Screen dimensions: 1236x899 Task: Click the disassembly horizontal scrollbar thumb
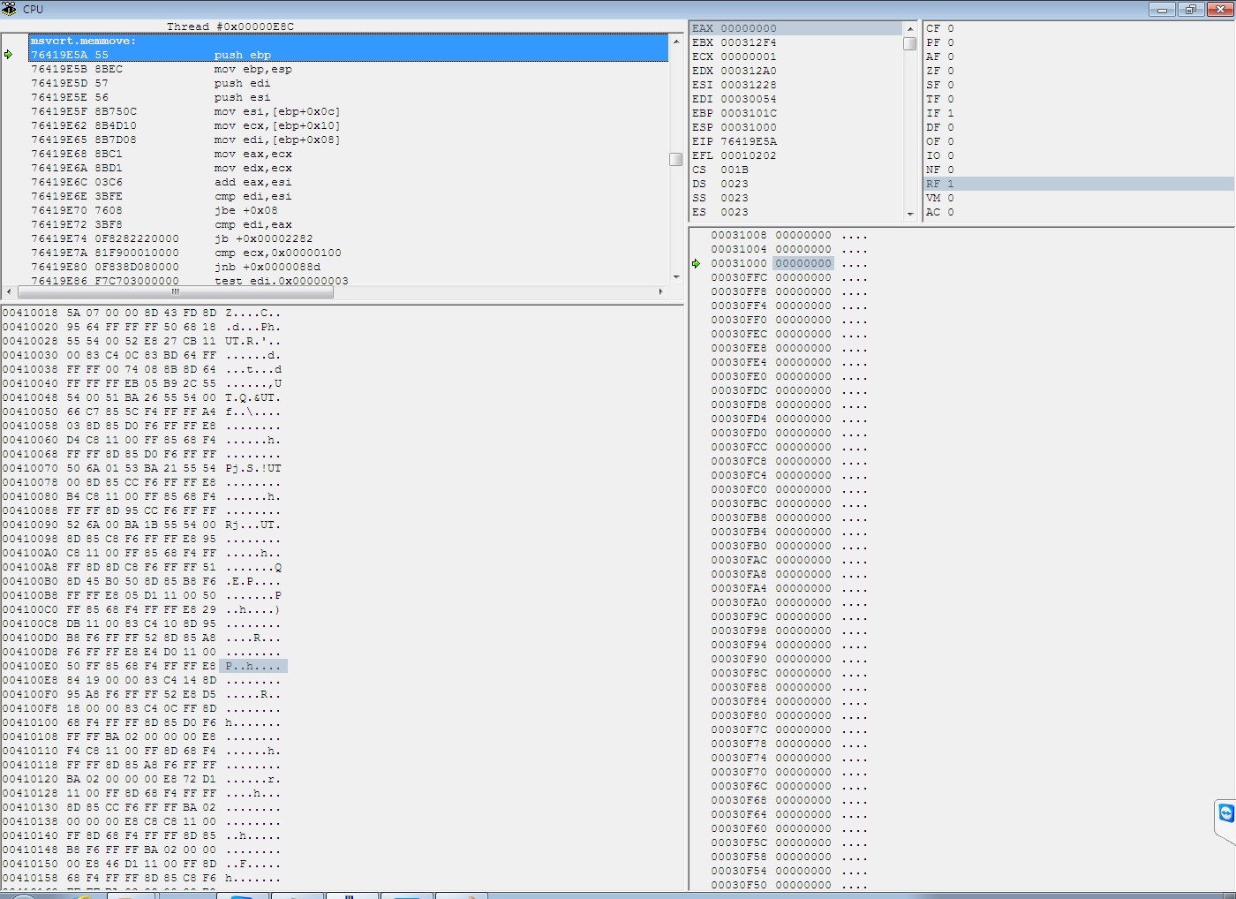(x=175, y=291)
